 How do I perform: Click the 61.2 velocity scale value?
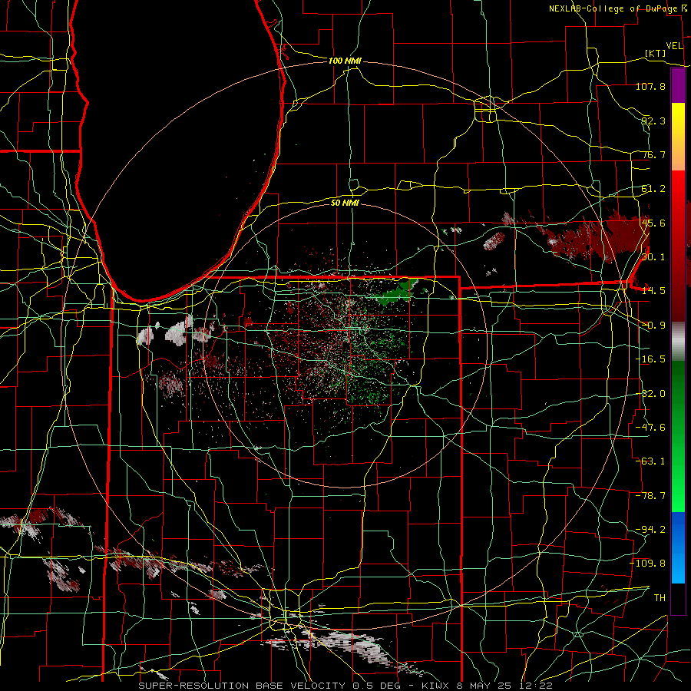point(653,189)
